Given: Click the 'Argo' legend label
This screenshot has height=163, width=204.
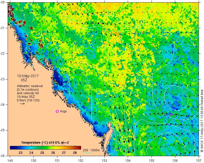Looking at the screenshot, I should 63,111.
